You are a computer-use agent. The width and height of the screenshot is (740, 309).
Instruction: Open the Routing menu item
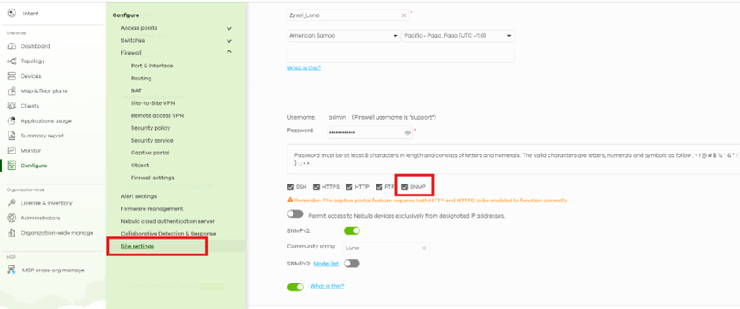pos(141,79)
